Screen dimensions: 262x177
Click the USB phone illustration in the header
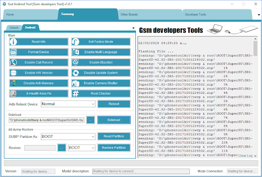click(241, 30)
